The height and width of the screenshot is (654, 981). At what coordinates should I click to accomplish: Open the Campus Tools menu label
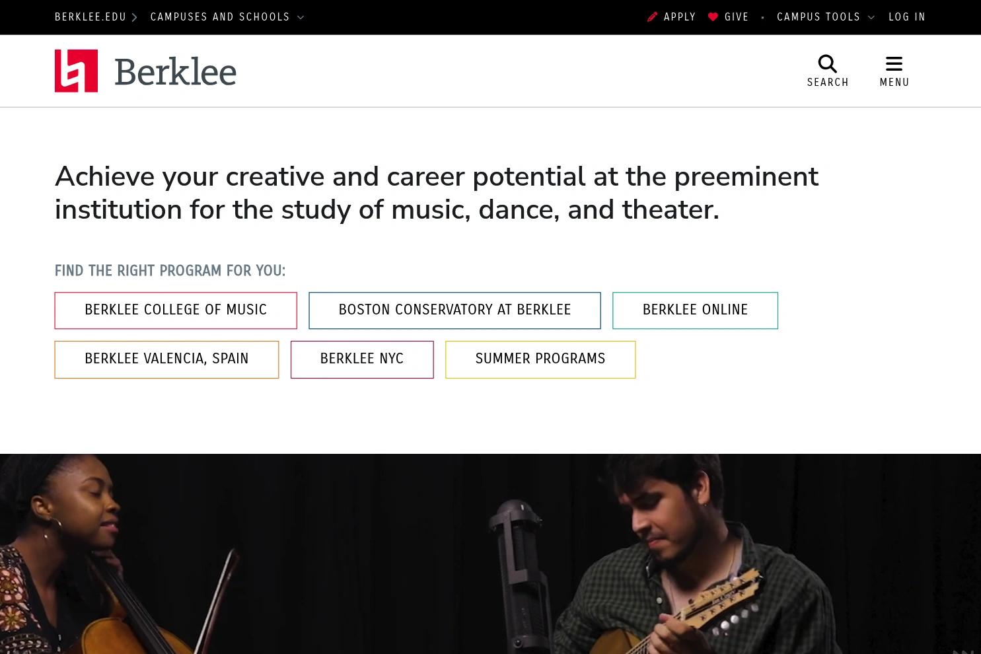[x=818, y=17]
